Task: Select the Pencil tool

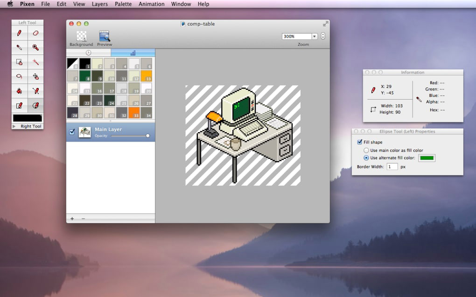Action: tap(19, 33)
